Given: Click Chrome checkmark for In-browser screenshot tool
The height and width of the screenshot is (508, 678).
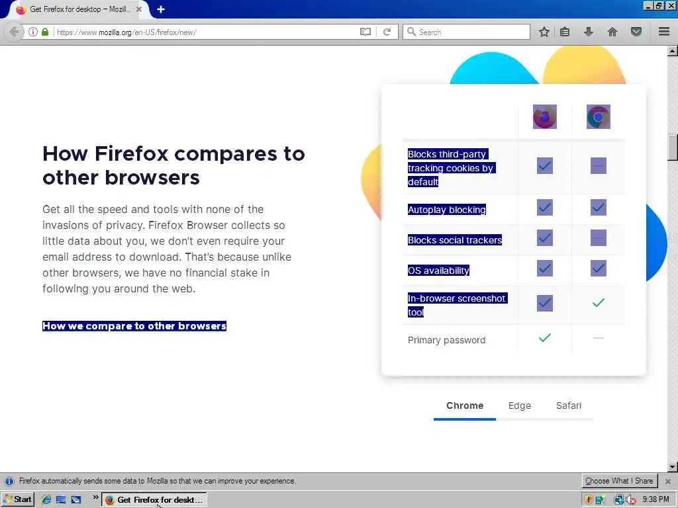Looking at the screenshot, I should tap(599, 303).
